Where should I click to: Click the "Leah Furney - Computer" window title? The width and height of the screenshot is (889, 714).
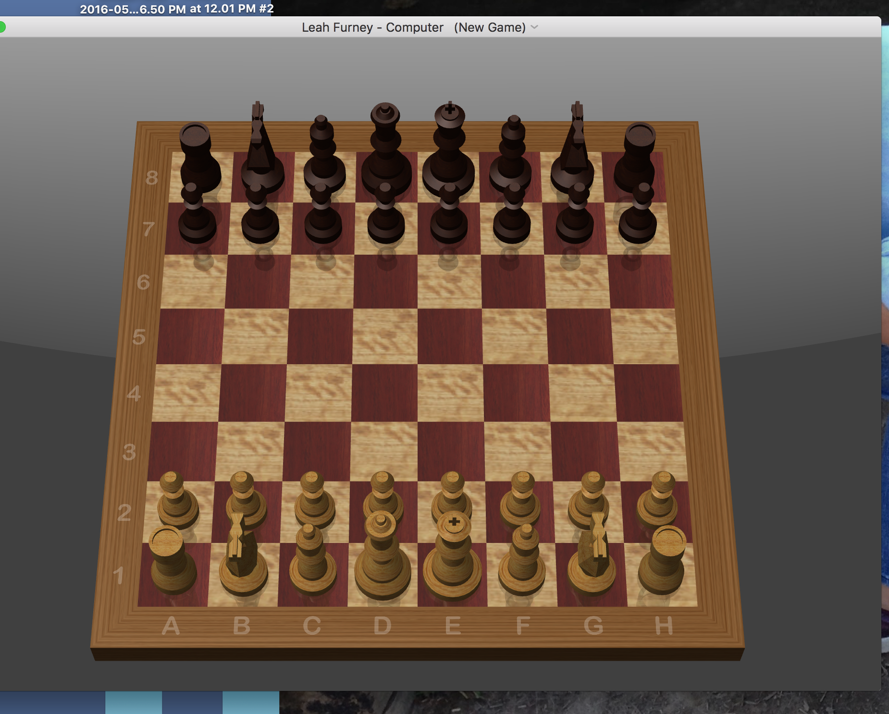[x=372, y=27]
